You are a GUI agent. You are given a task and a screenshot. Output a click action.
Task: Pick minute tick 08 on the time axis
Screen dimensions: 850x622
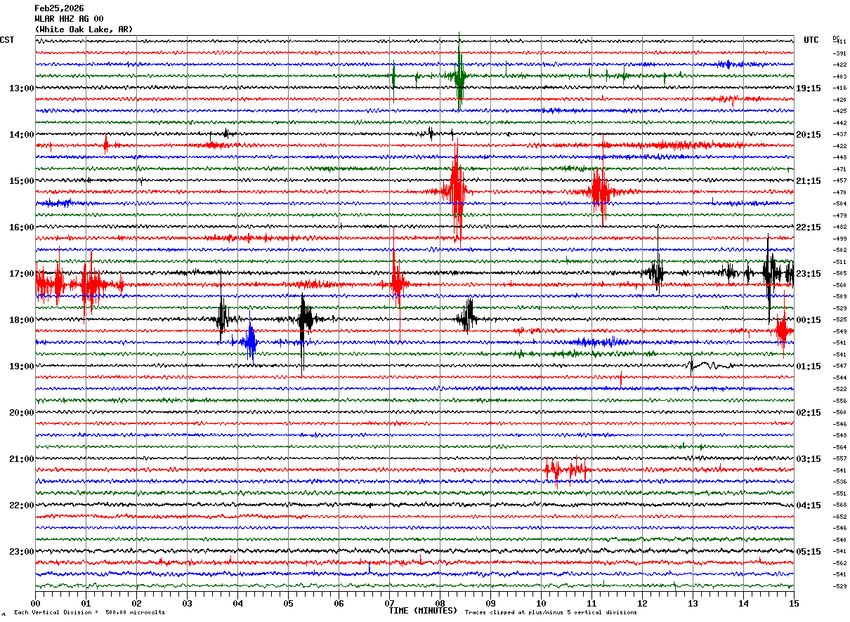point(440,602)
